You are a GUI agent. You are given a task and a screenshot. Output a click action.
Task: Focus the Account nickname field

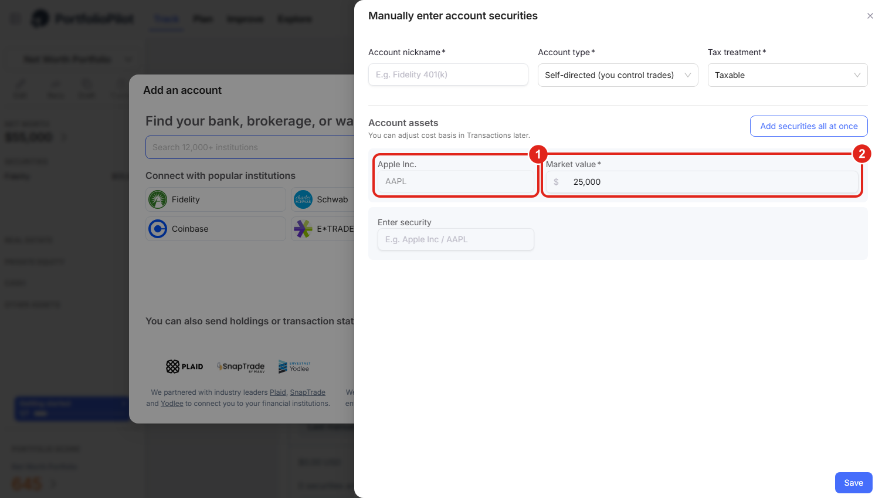click(x=448, y=74)
